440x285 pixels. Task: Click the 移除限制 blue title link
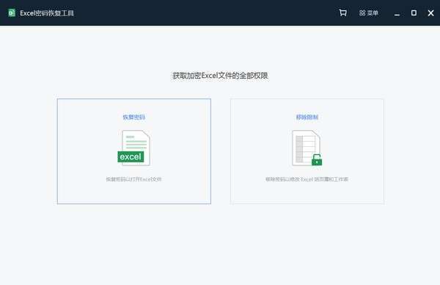307,117
